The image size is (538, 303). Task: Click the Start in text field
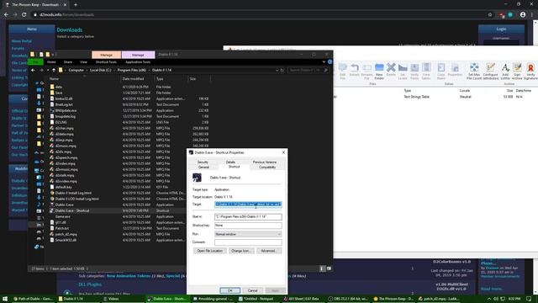(248, 217)
